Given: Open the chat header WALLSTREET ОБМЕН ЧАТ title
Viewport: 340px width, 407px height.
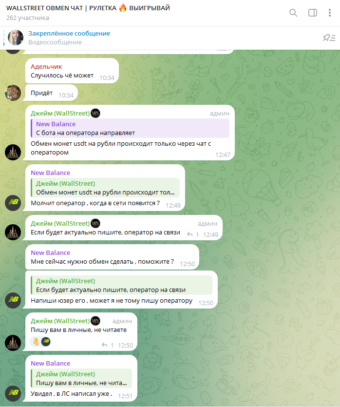Looking at the screenshot, I should click(x=88, y=8).
